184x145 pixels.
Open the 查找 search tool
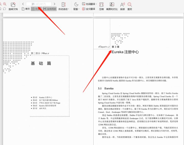pos(130,6)
